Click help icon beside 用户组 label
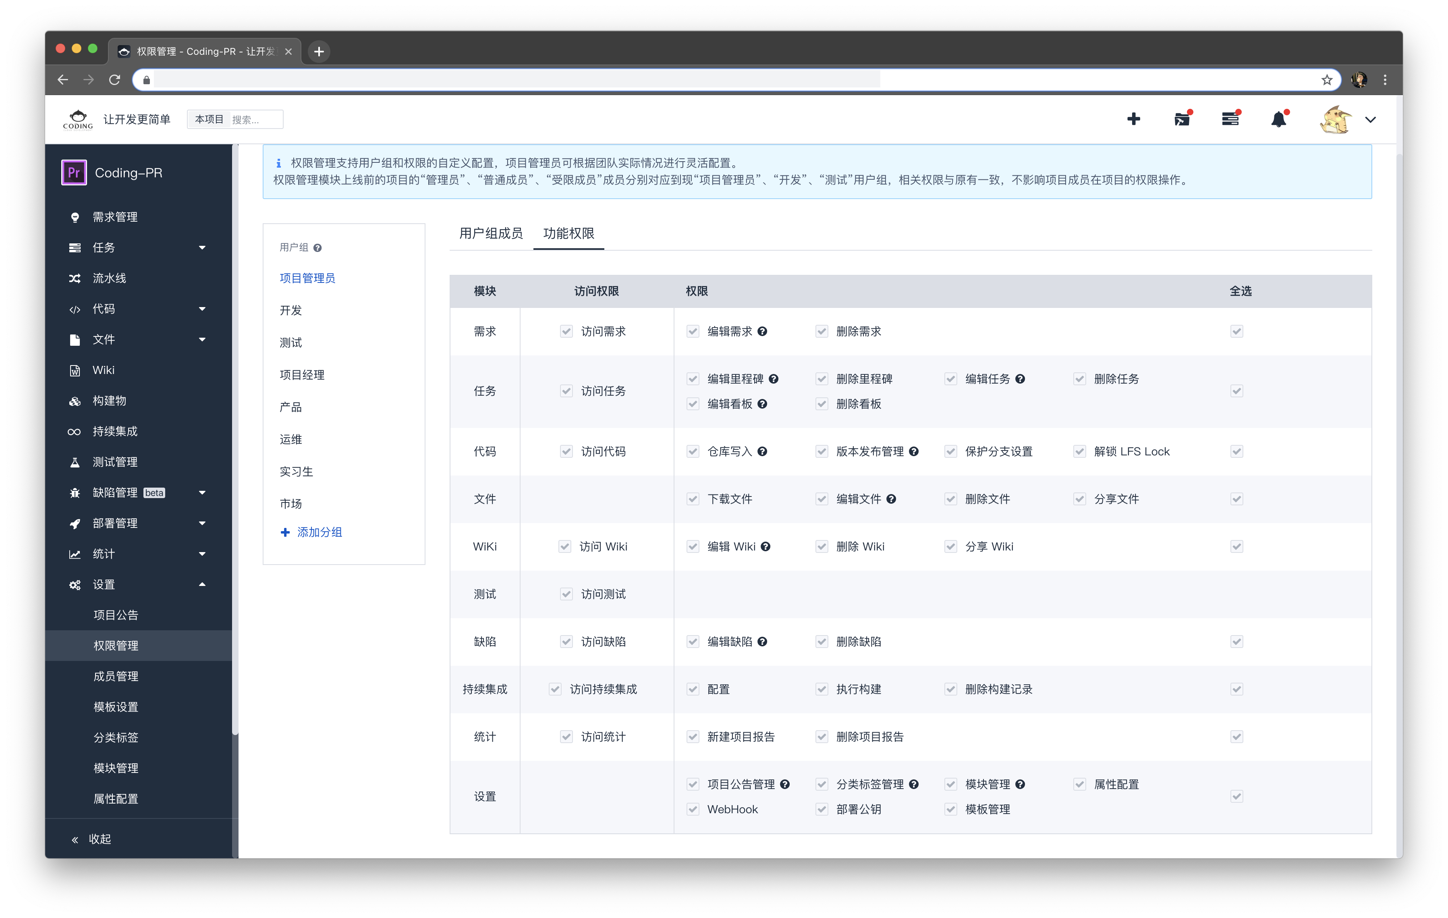Image resolution: width=1448 pixels, height=918 pixels. point(317,248)
